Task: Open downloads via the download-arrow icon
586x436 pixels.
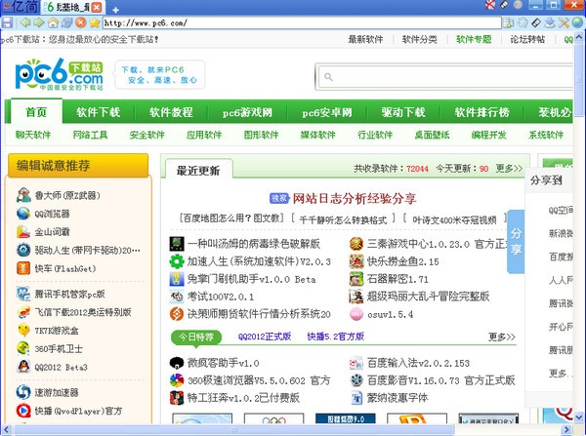Action: 550,22
